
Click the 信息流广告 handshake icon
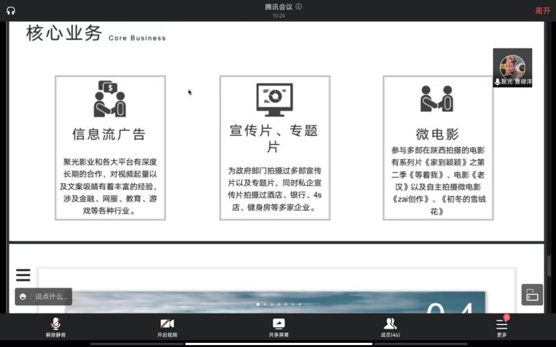[x=110, y=99]
